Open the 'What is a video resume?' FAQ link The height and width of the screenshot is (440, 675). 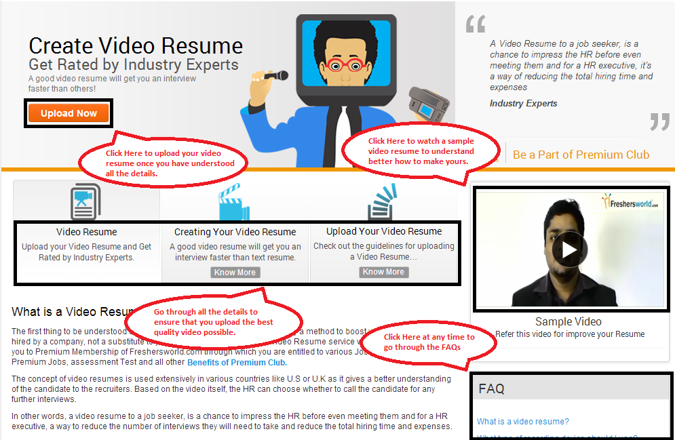522,422
